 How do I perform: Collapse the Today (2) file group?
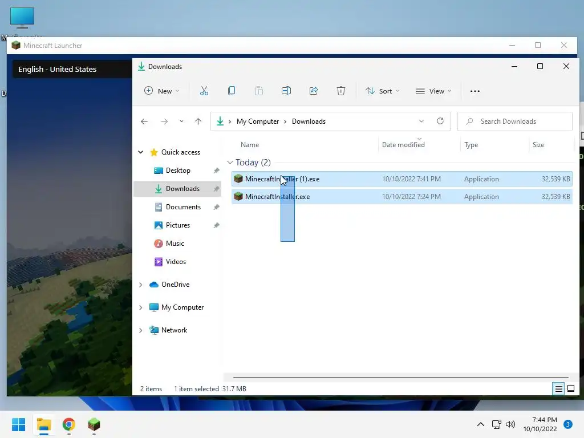(230, 163)
